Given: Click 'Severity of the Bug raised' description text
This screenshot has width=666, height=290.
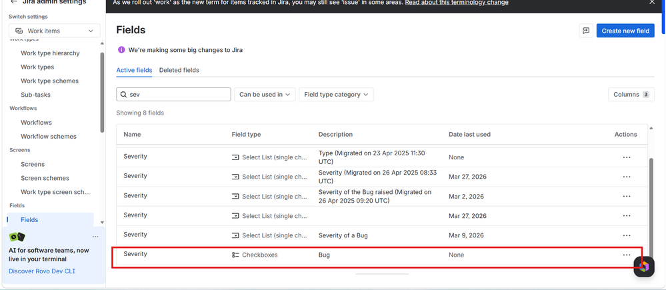Looking at the screenshot, I should (x=375, y=196).
